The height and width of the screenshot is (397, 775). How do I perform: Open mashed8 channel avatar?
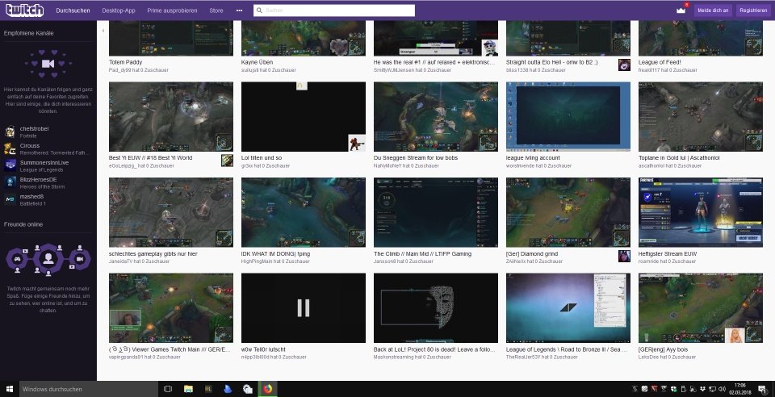click(x=10, y=199)
